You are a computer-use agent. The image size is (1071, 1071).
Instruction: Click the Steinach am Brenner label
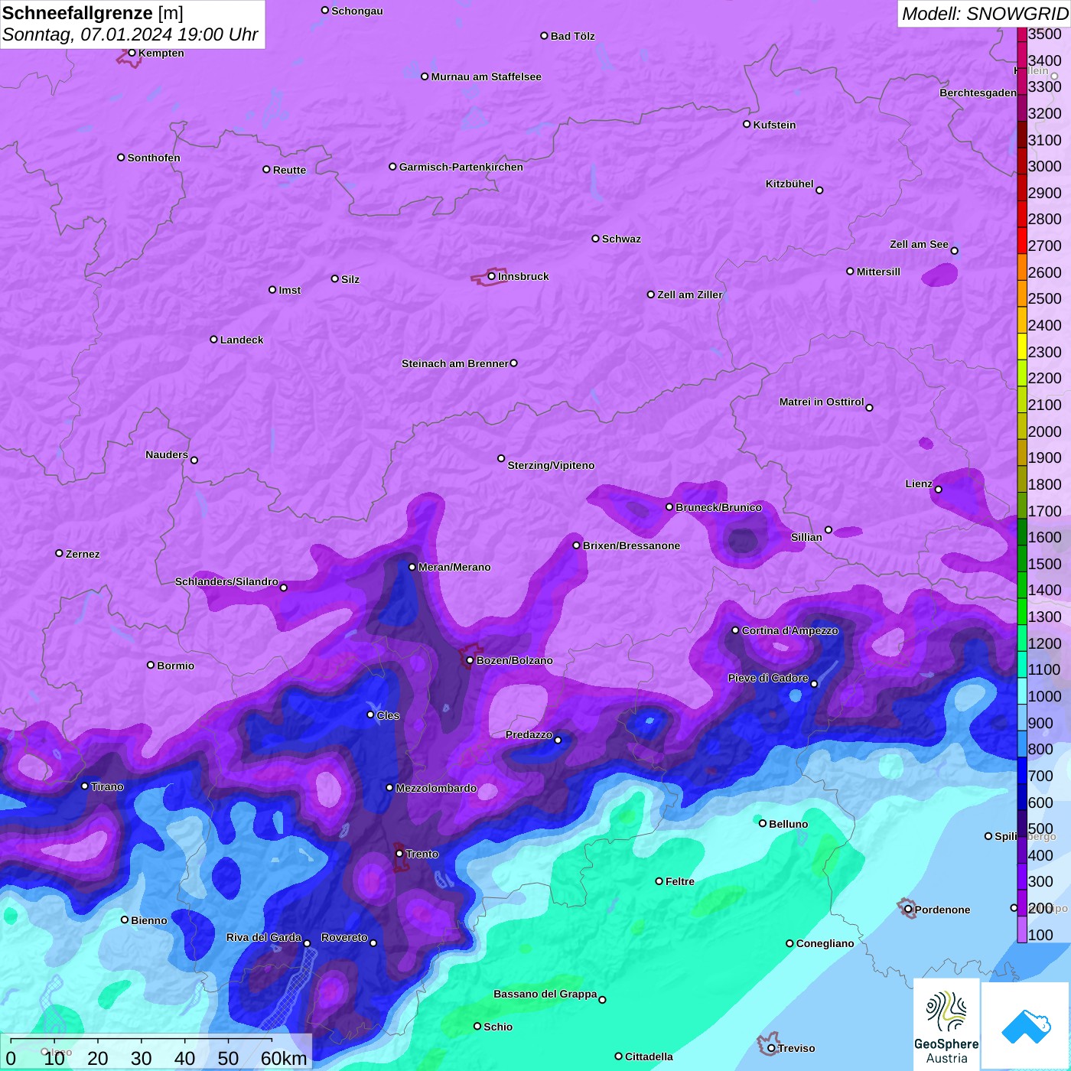(455, 363)
